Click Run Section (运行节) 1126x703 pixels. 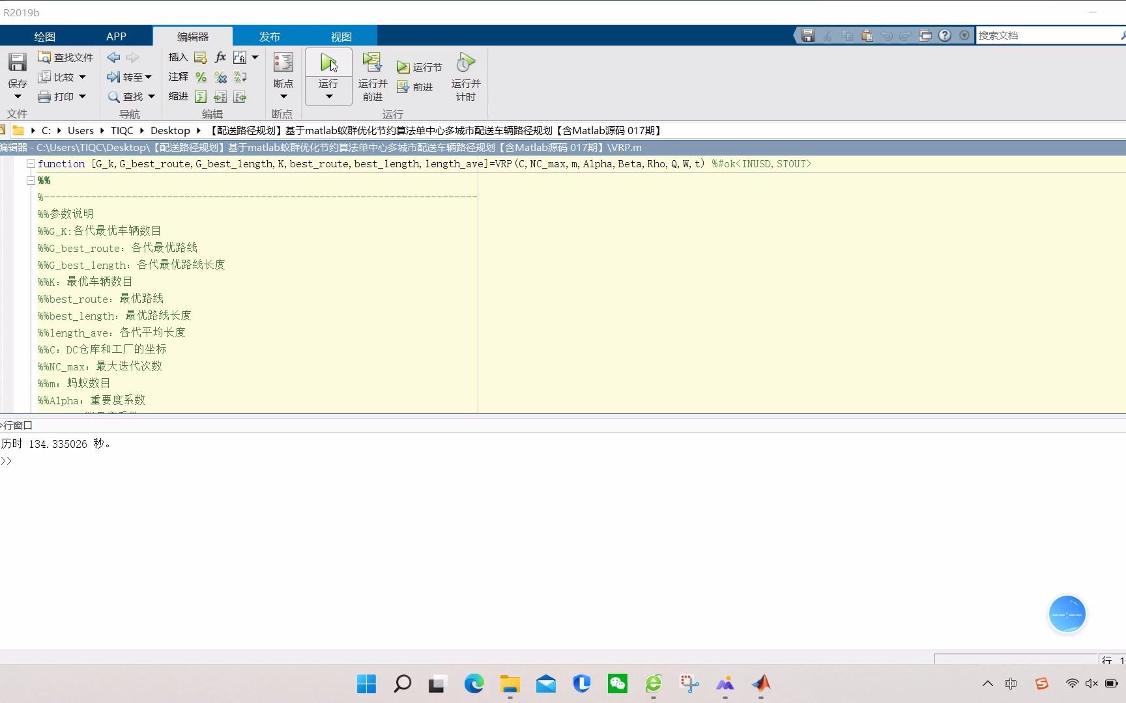pos(419,67)
